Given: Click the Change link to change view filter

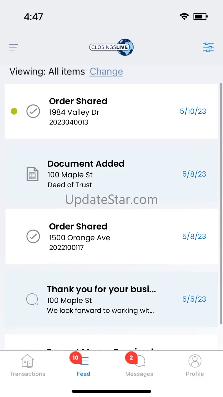Looking at the screenshot, I should pyautogui.click(x=106, y=72).
